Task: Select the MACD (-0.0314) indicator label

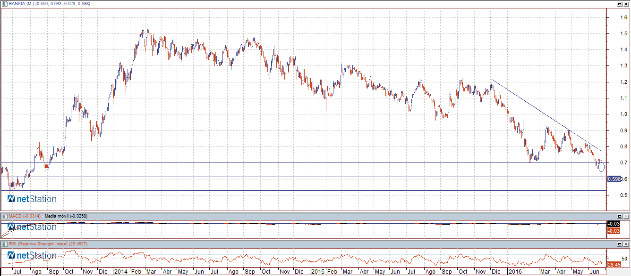Action: pyautogui.click(x=24, y=216)
